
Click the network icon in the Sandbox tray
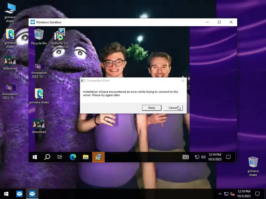coord(197,157)
